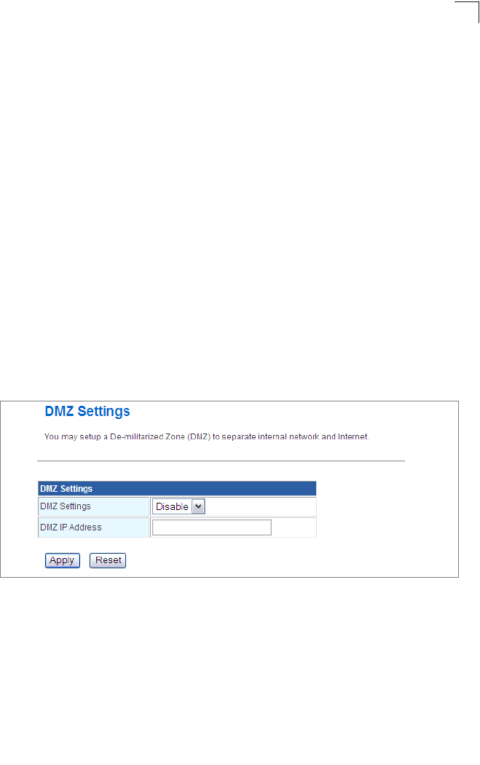Click the word Internet in the description
Screen dimensions: 480x765
coord(353,436)
